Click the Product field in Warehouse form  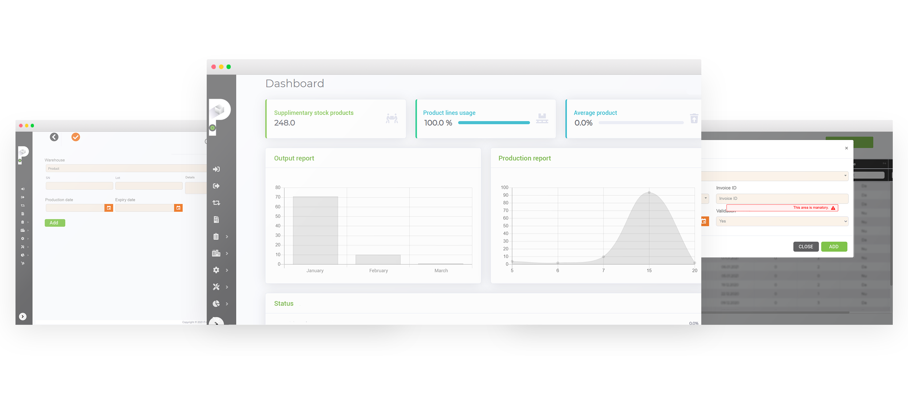pyautogui.click(x=126, y=169)
